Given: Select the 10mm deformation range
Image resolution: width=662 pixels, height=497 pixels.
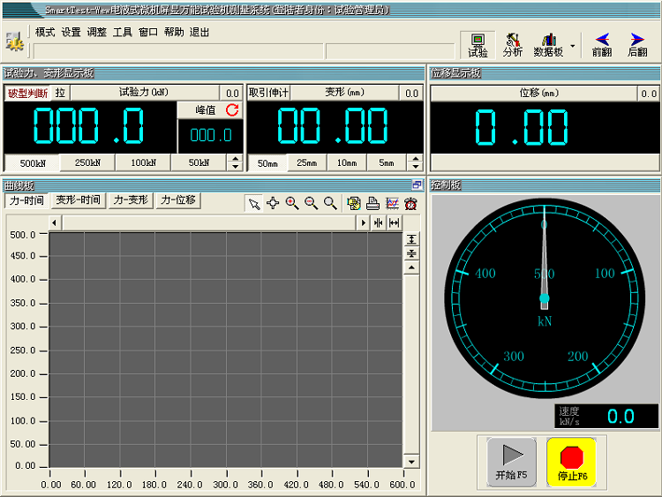Looking at the screenshot, I should (x=347, y=162).
